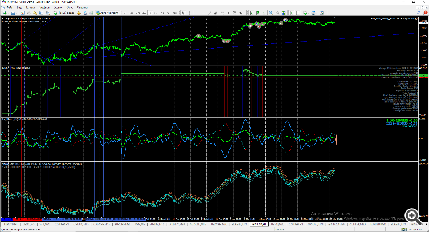Select the vertical line drawing tool
Screen dimensions: 429x232
tap(197, 13)
